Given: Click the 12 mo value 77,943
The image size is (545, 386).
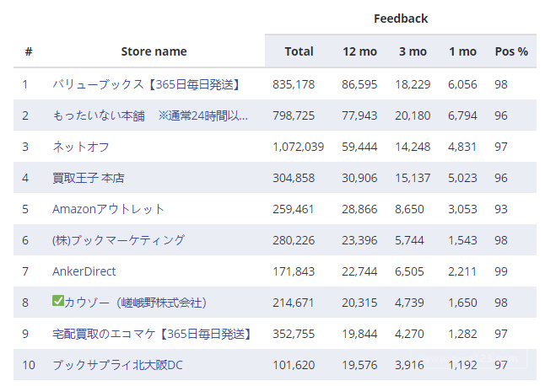Looking at the screenshot, I should click(x=359, y=115).
